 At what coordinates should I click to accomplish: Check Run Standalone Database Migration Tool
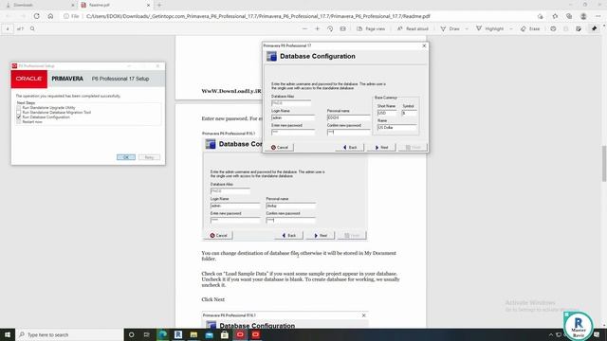[x=19, y=112]
